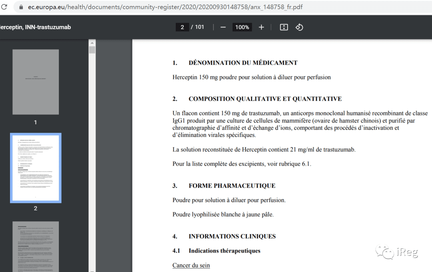Screen dimensions: 432x272
Task: Jump to the page 3 thumbnail
Action: click(x=36, y=246)
